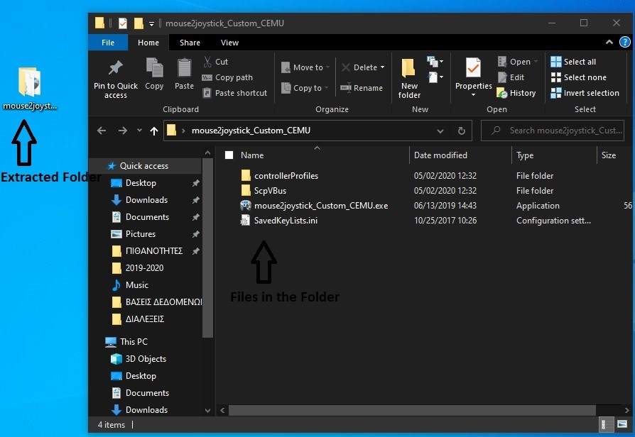Select SavedKeyLists.ini file
The height and width of the screenshot is (437, 635).
pos(286,221)
